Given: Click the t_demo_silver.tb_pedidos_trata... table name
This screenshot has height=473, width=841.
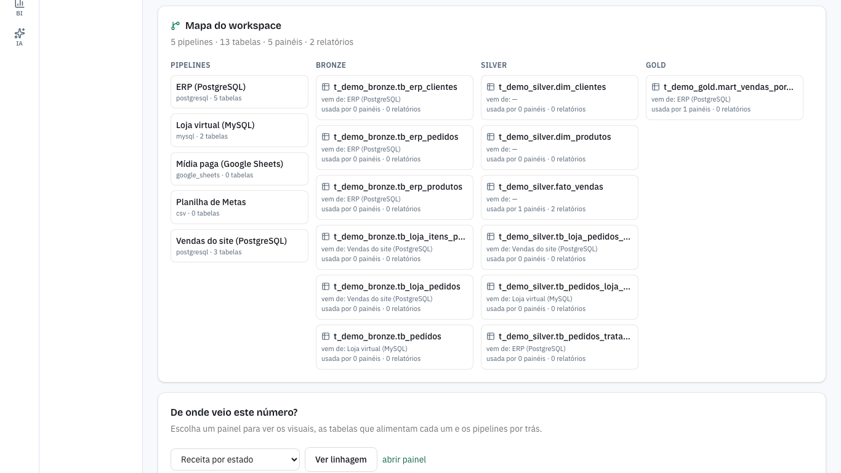Looking at the screenshot, I should coord(565,337).
